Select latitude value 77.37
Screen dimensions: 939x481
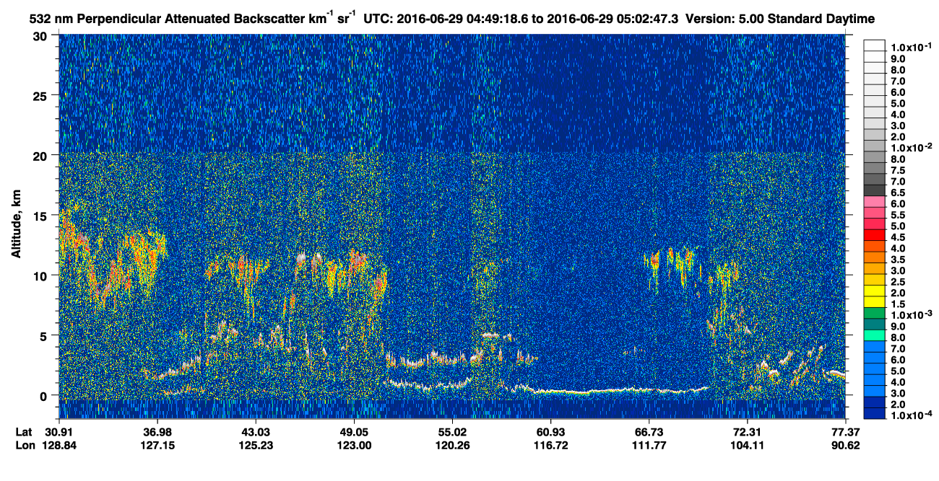click(x=845, y=432)
